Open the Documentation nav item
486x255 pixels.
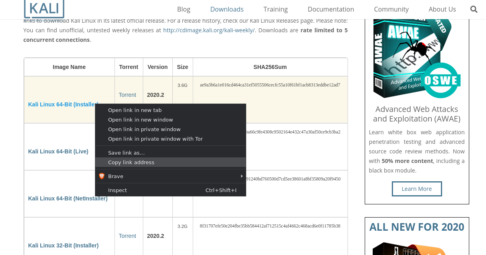click(x=331, y=9)
